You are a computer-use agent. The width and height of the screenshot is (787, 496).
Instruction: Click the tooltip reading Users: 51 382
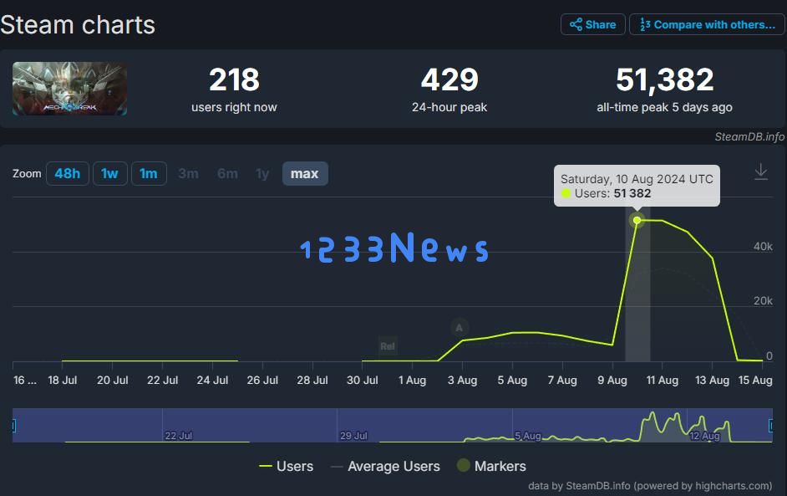click(x=637, y=186)
